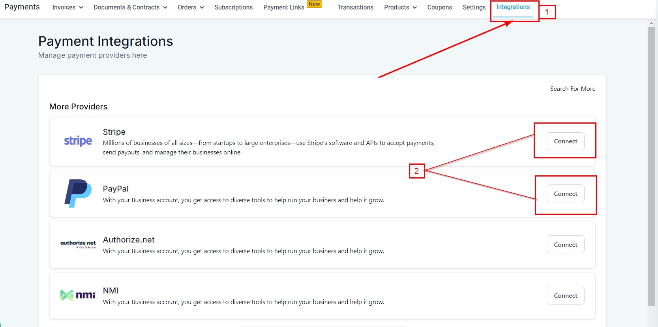Click the PayPal logo icon
The width and height of the screenshot is (658, 327).
point(78,194)
